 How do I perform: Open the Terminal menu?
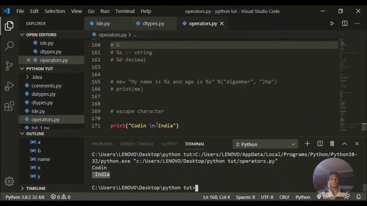click(125, 11)
